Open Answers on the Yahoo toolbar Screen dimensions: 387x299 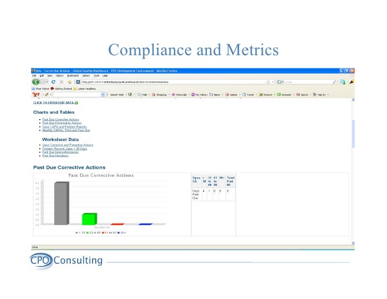tap(284, 95)
